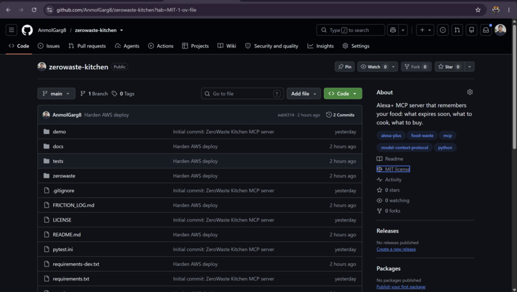Open the tests folder

[x=58, y=161]
